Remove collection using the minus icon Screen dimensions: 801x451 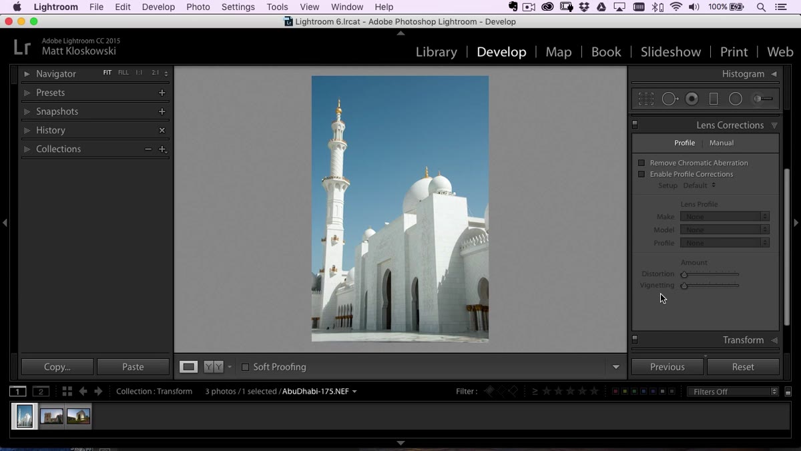click(x=148, y=149)
